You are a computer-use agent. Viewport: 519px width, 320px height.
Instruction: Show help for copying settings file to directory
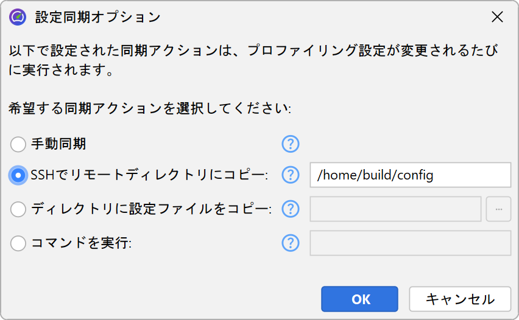tap(291, 209)
